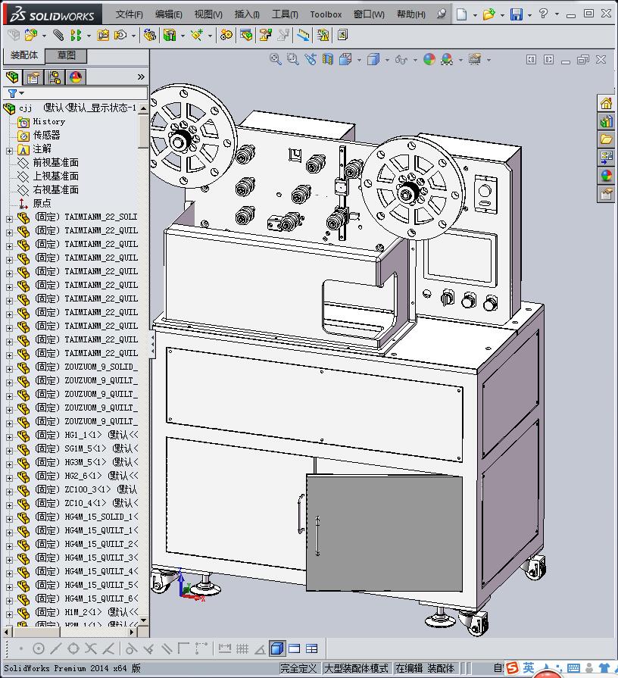Expand the 注解 tree node

coord(10,151)
